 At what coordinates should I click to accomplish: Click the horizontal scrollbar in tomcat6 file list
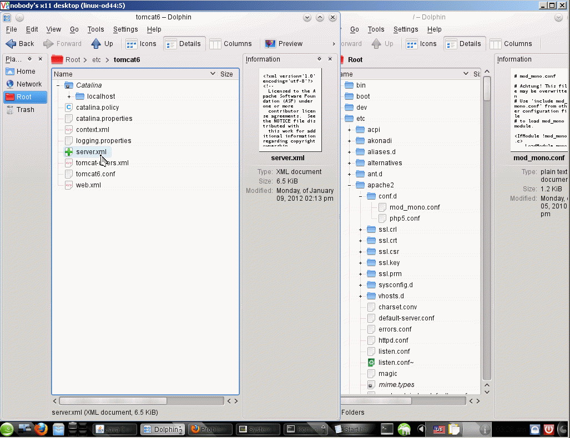(113, 401)
